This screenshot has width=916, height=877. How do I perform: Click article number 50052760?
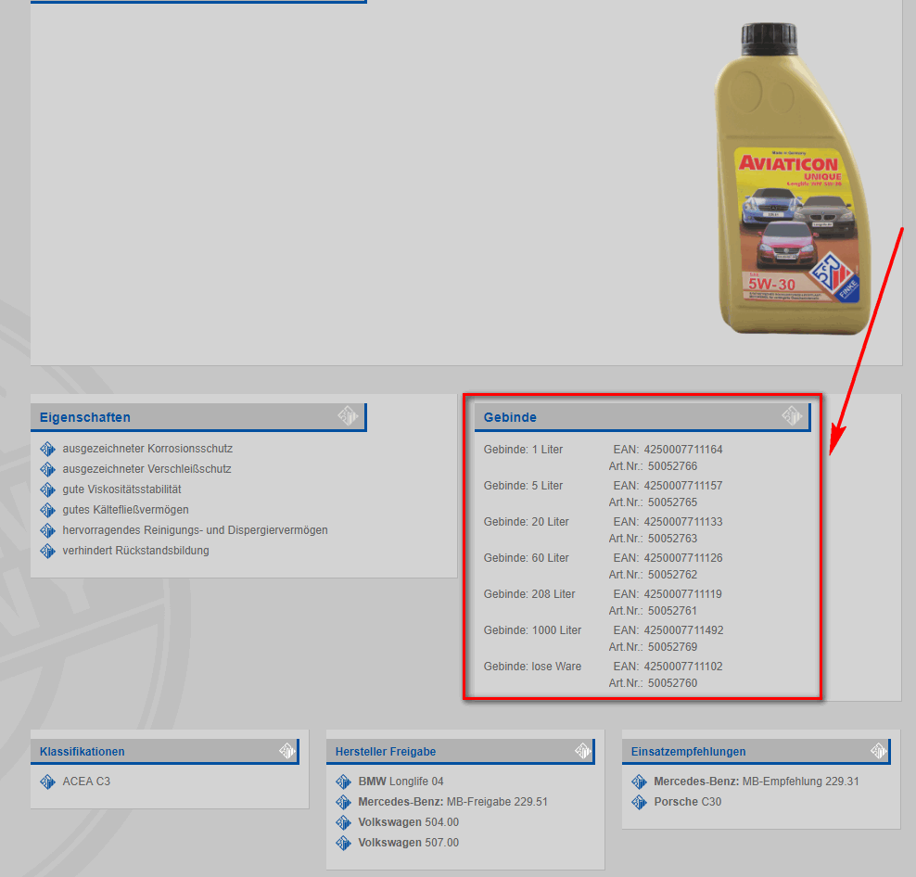point(672,683)
